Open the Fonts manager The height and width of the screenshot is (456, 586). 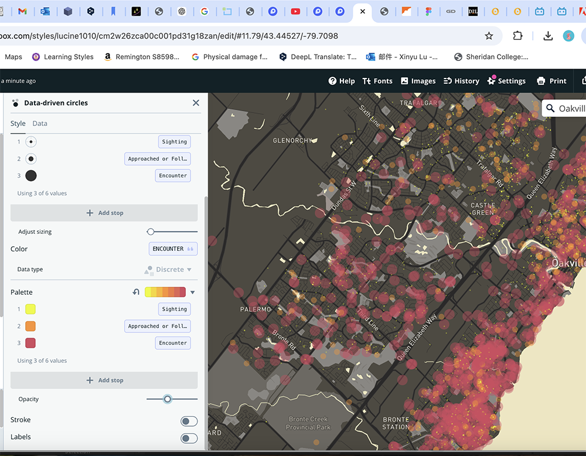tap(377, 81)
